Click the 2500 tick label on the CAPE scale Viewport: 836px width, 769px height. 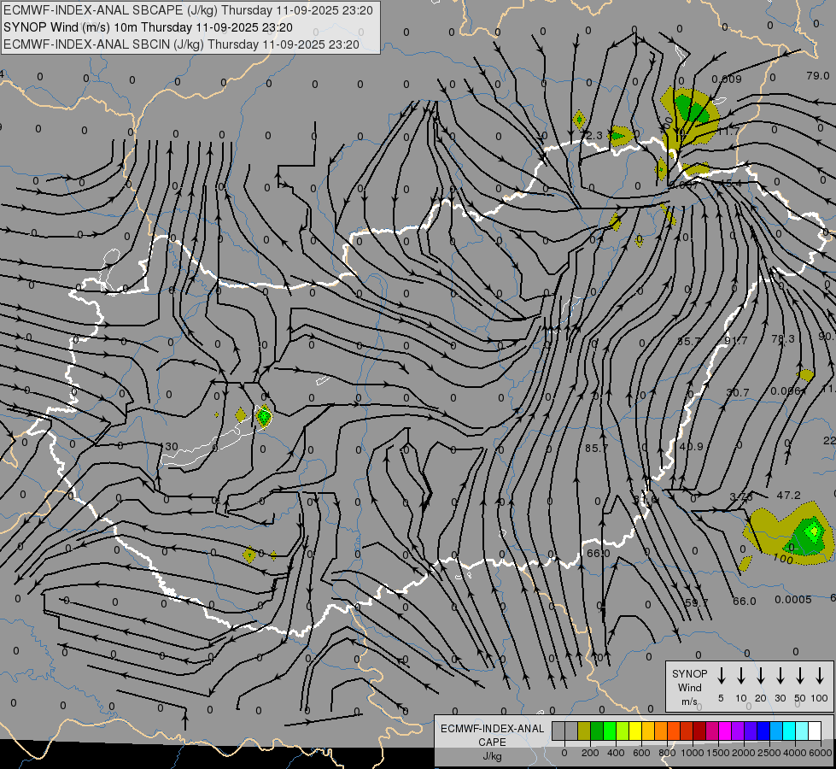[769, 753]
